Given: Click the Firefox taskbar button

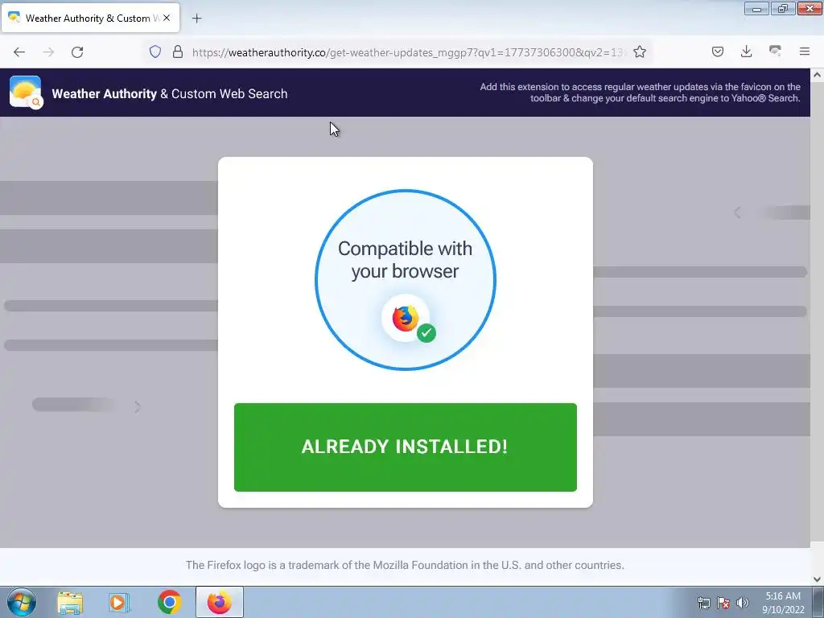Looking at the screenshot, I should click(x=219, y=602).
